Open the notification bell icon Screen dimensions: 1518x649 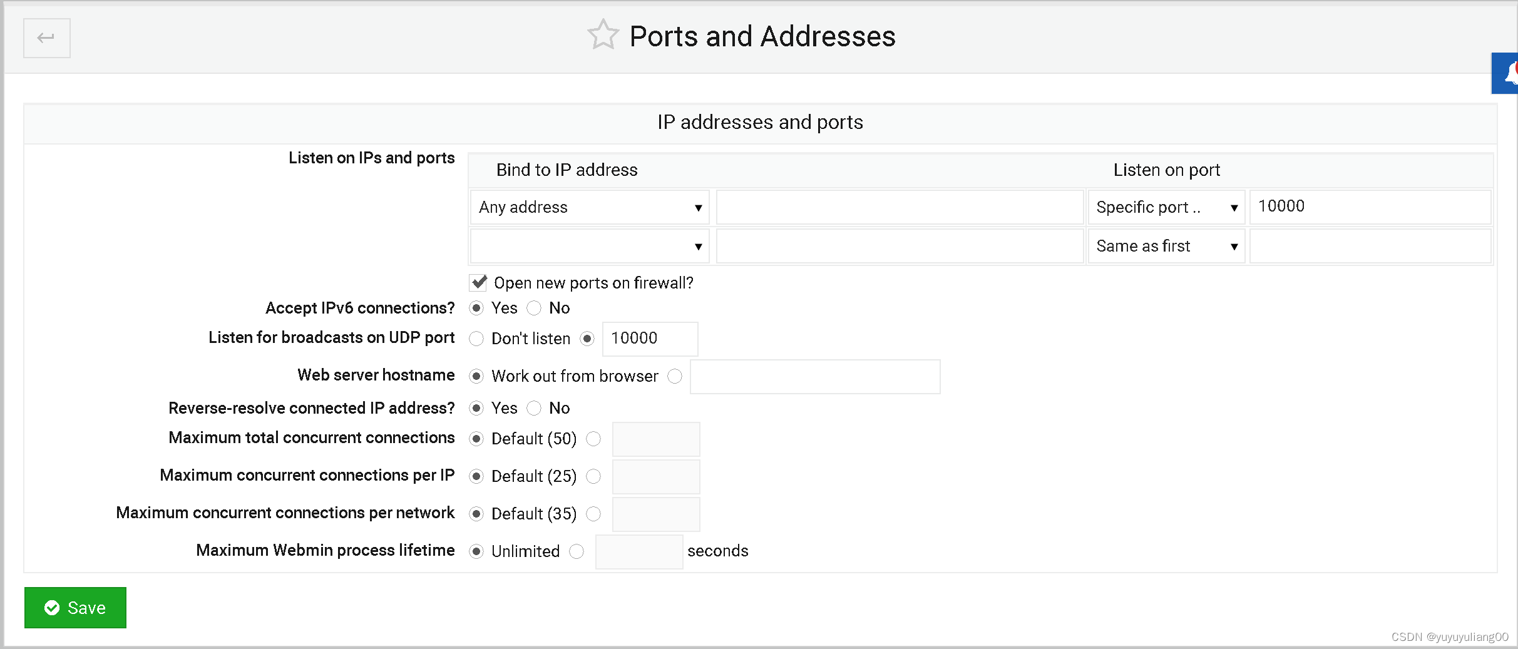(1512, 73)
